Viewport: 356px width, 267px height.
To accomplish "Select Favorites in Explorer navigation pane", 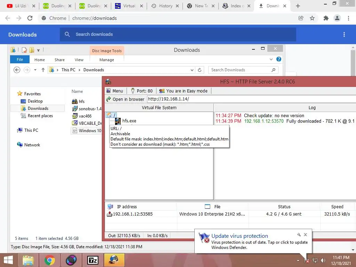I will (29, 94).
